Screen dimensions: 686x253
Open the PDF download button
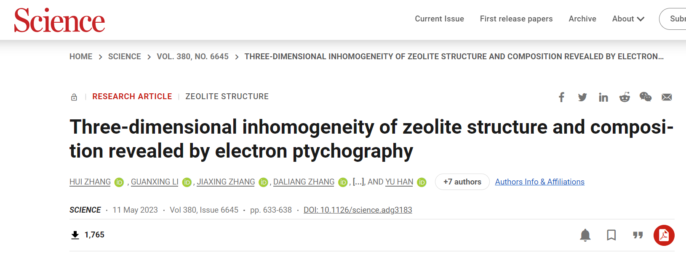(x=664, y=235)
